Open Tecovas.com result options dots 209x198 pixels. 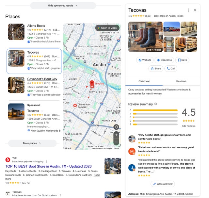[60, 195]
